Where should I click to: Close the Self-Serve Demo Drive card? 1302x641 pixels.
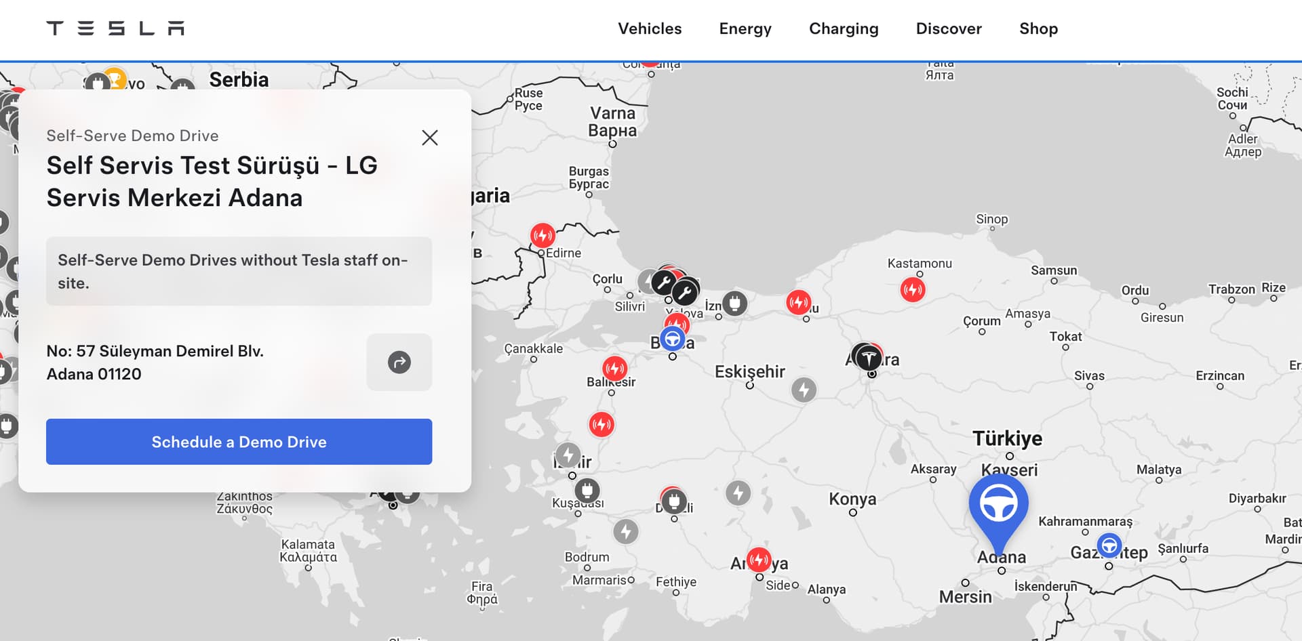click(x=429, y=138)
